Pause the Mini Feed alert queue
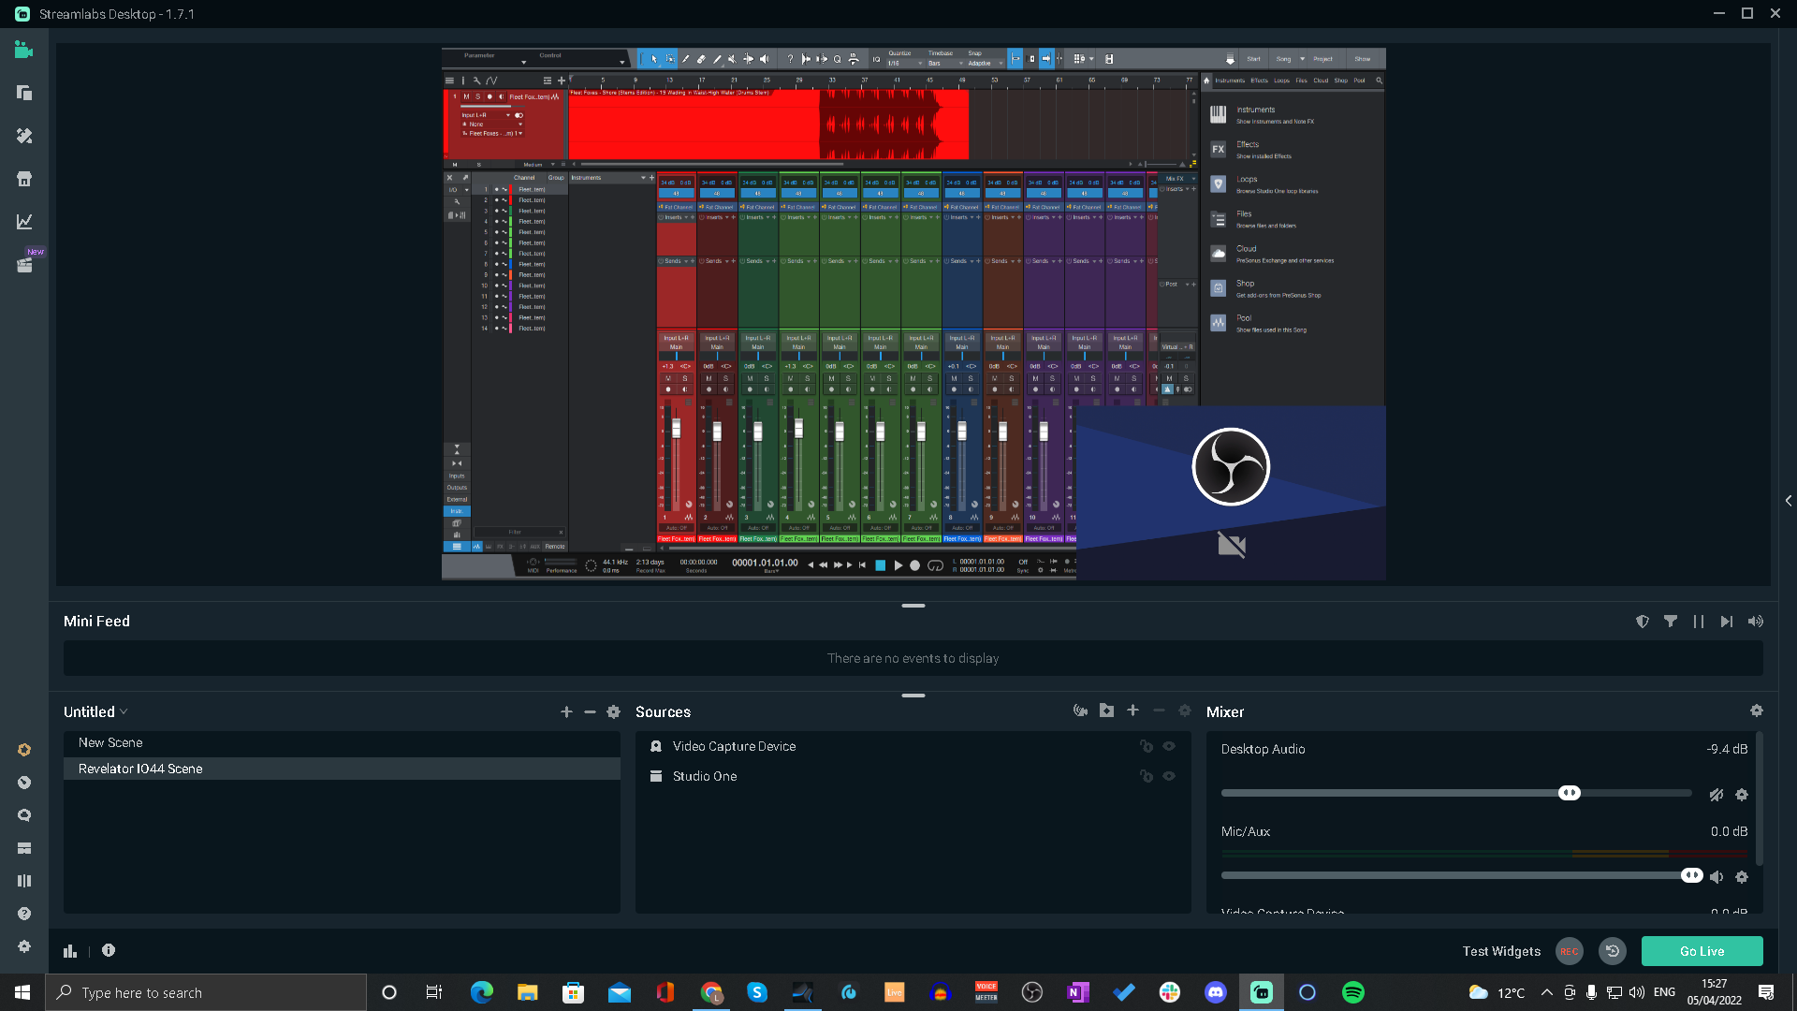This screenshot has height=1011, width=1797. [1699, 622]
